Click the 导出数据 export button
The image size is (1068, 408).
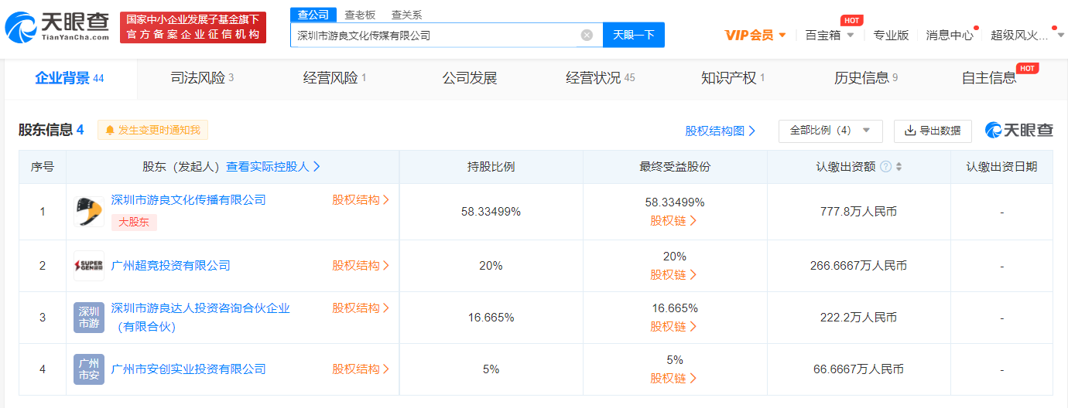pyautogui.click(x=933, y=131)
